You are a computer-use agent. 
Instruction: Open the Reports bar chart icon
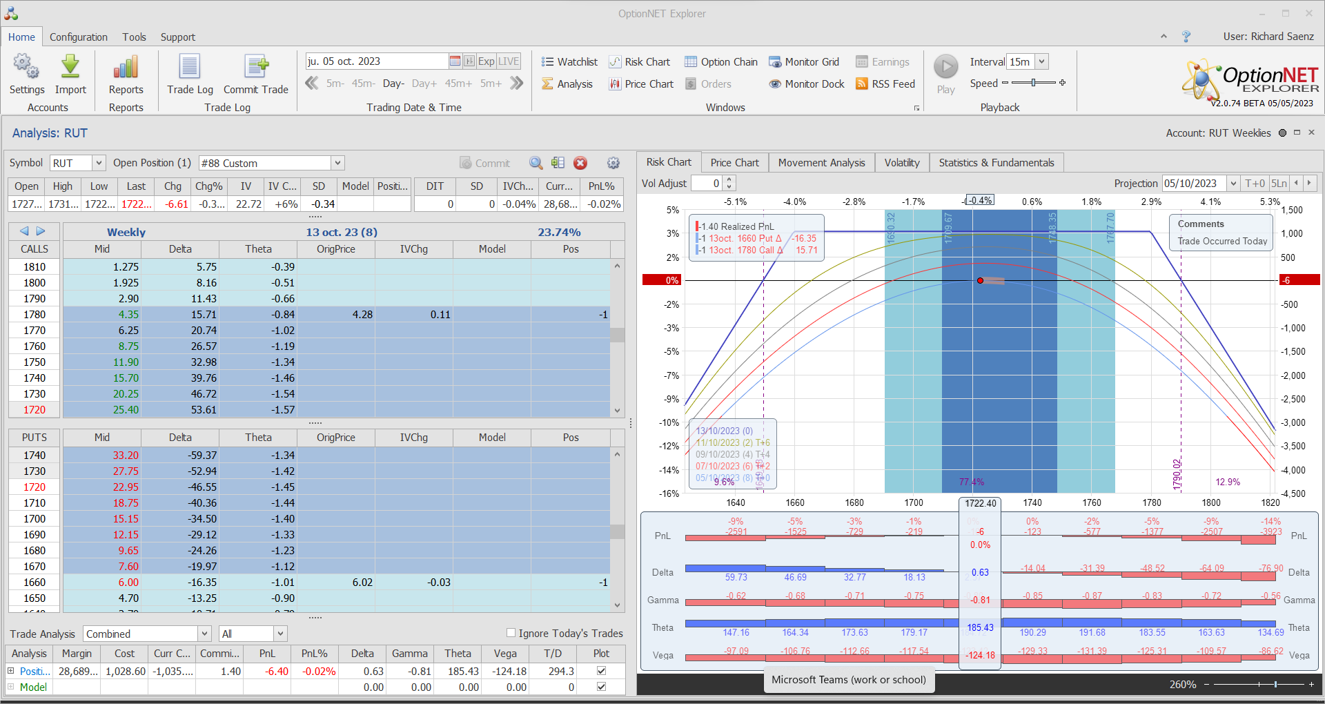(x=126, y=68)
